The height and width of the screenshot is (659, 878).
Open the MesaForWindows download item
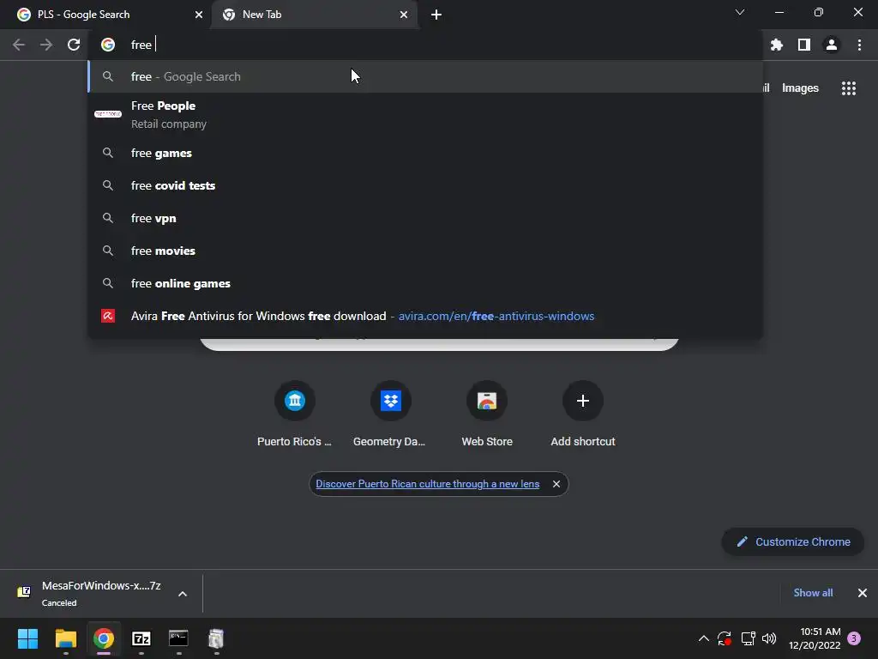pos(89,593)
